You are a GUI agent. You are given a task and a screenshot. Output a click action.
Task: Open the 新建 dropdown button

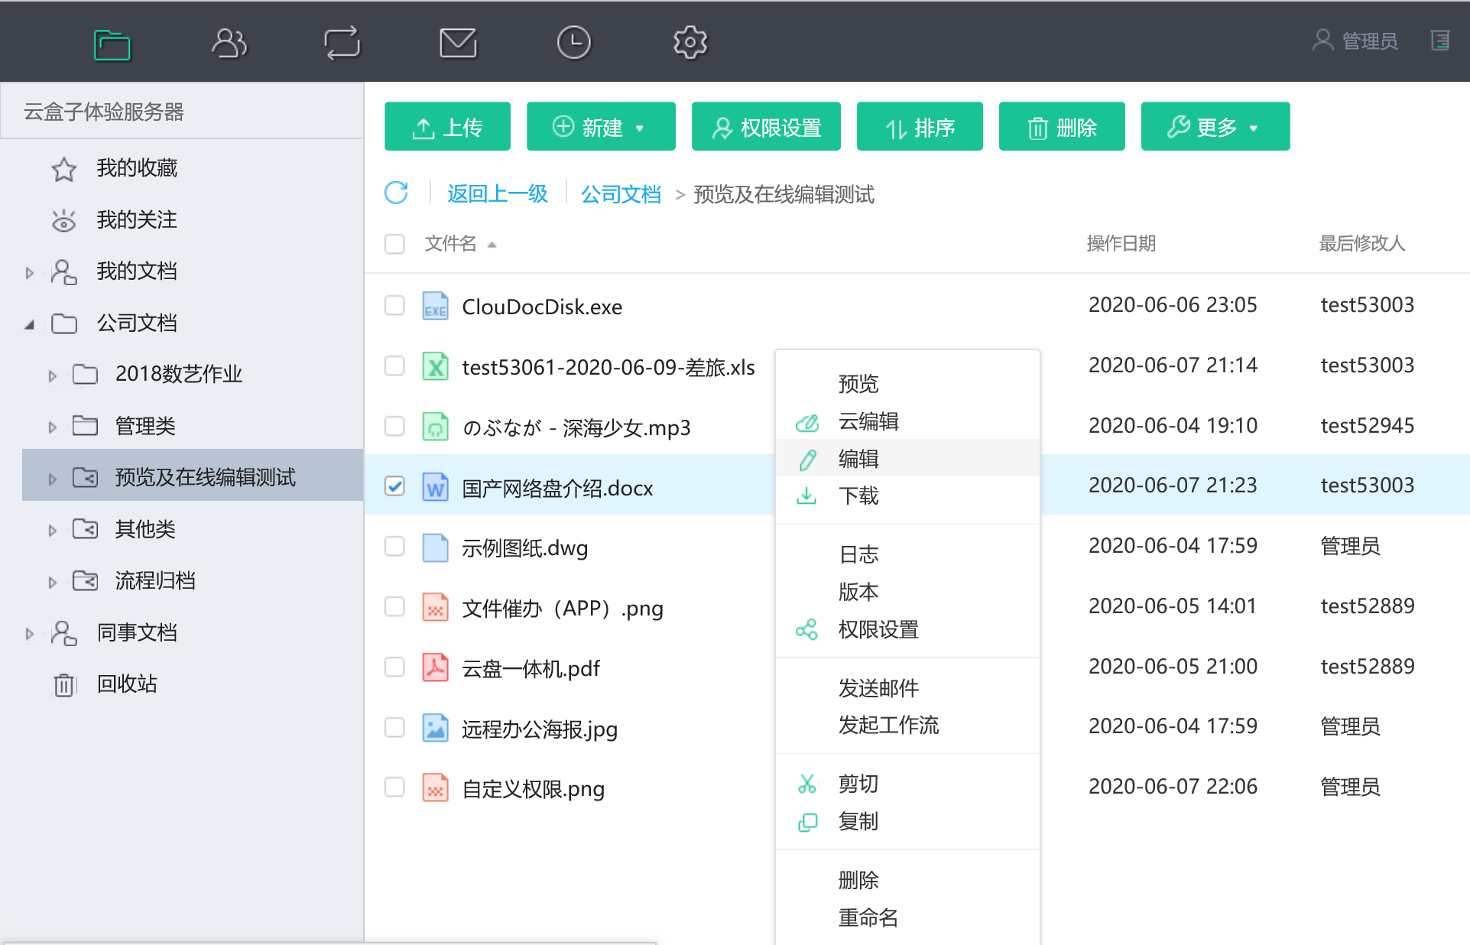tap(601, 126)
